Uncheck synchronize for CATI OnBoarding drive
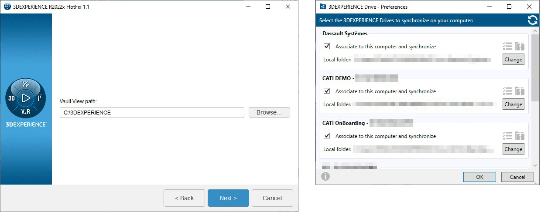This screenshot has width=541, height=212. 327,136
